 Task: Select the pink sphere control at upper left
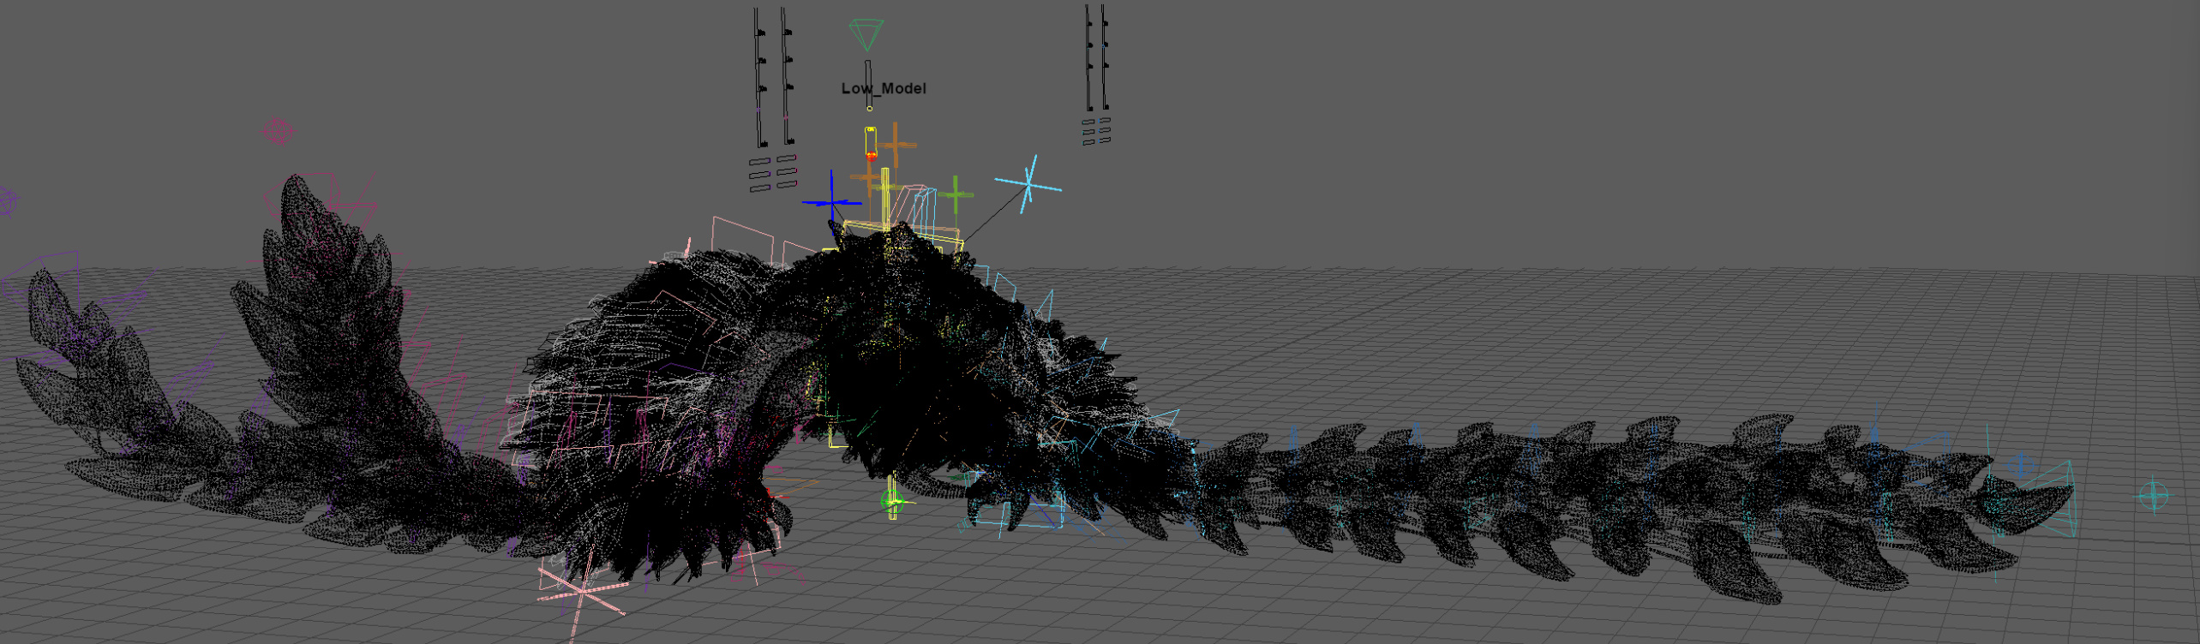(x=278, y=132)
